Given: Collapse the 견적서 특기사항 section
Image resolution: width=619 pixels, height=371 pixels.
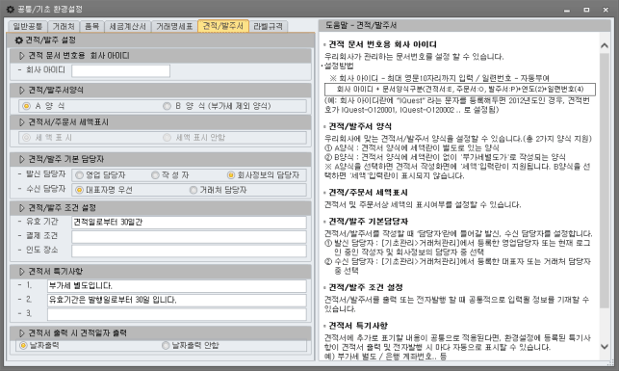Looking at the screenshot, I should (x=22, y=272).
